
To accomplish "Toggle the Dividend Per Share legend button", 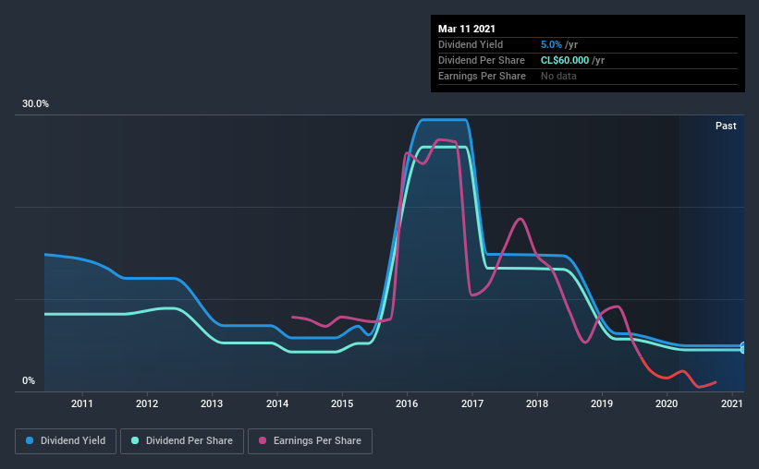I will [x=182, y=441].
